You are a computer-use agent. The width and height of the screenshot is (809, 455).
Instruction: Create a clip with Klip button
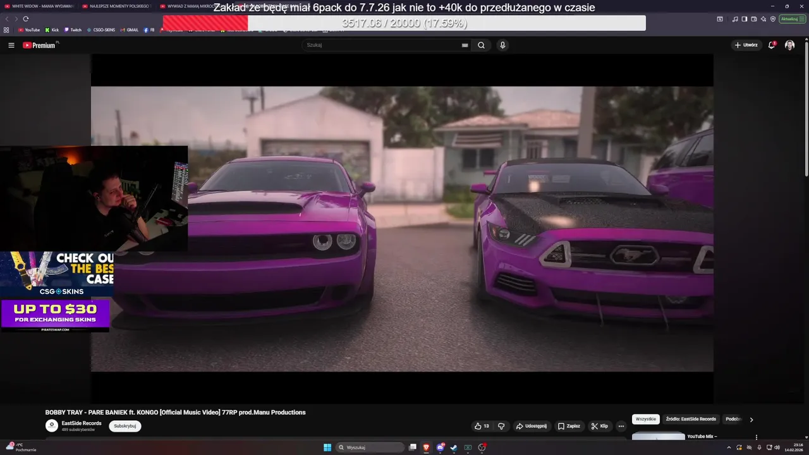599,426
